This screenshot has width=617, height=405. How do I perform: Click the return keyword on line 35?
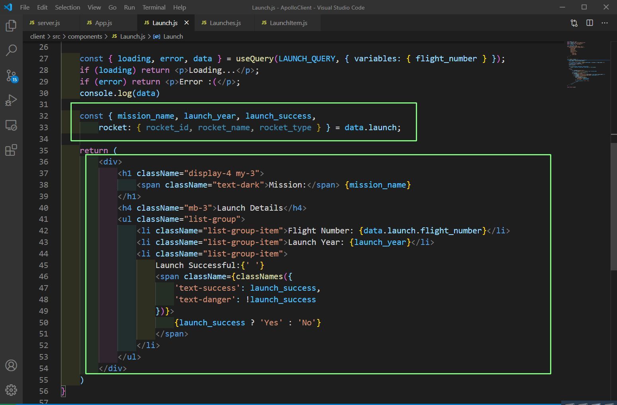click(x=94, y=151)
